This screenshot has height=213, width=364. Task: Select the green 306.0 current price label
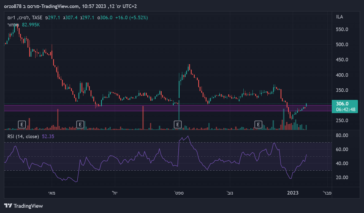coord(342,104)
